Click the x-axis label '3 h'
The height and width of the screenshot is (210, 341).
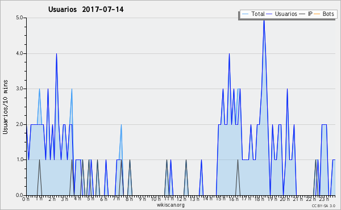[65, 199]
